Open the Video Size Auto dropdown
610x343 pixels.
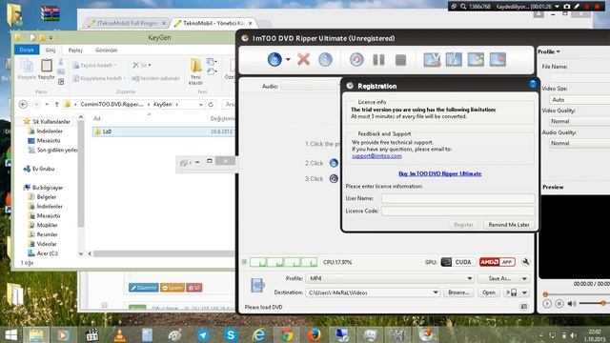[579, 99]
